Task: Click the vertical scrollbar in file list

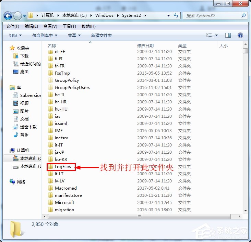Action: point(245,130)
